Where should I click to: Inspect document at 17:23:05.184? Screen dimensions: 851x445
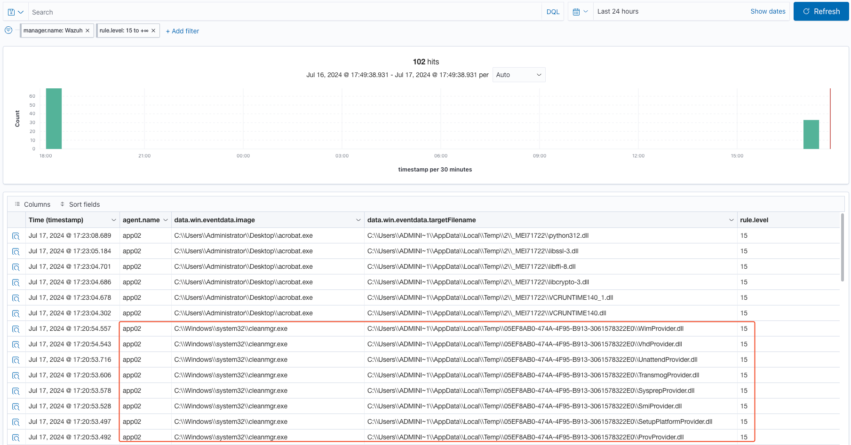pyautogui.click(x=16, y=251)
